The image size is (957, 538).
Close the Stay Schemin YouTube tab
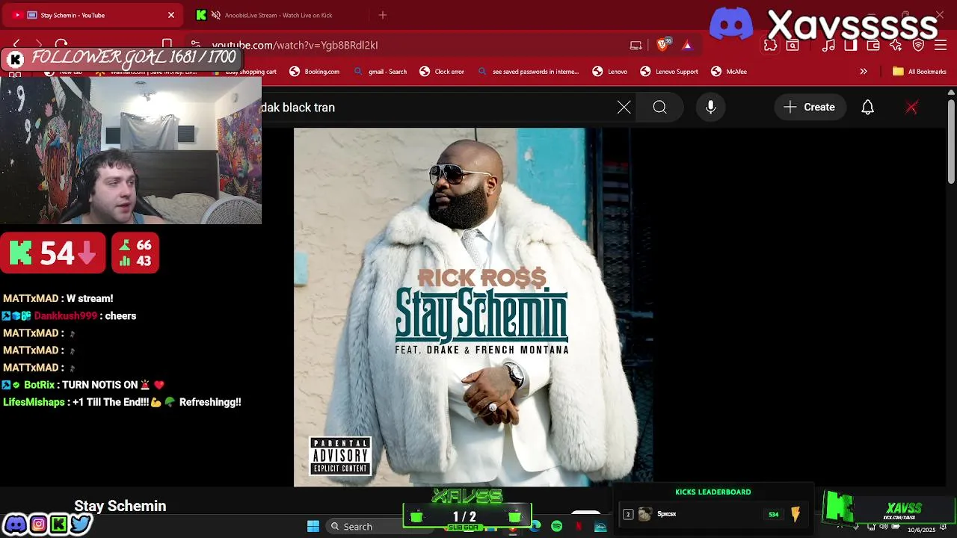click(x=170, y=15)
